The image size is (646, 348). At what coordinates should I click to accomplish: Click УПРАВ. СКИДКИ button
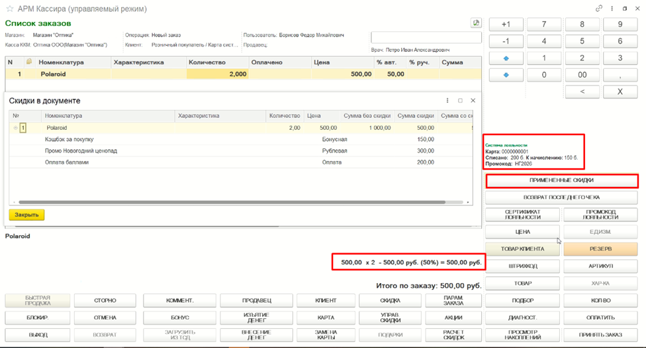[390, 318]
